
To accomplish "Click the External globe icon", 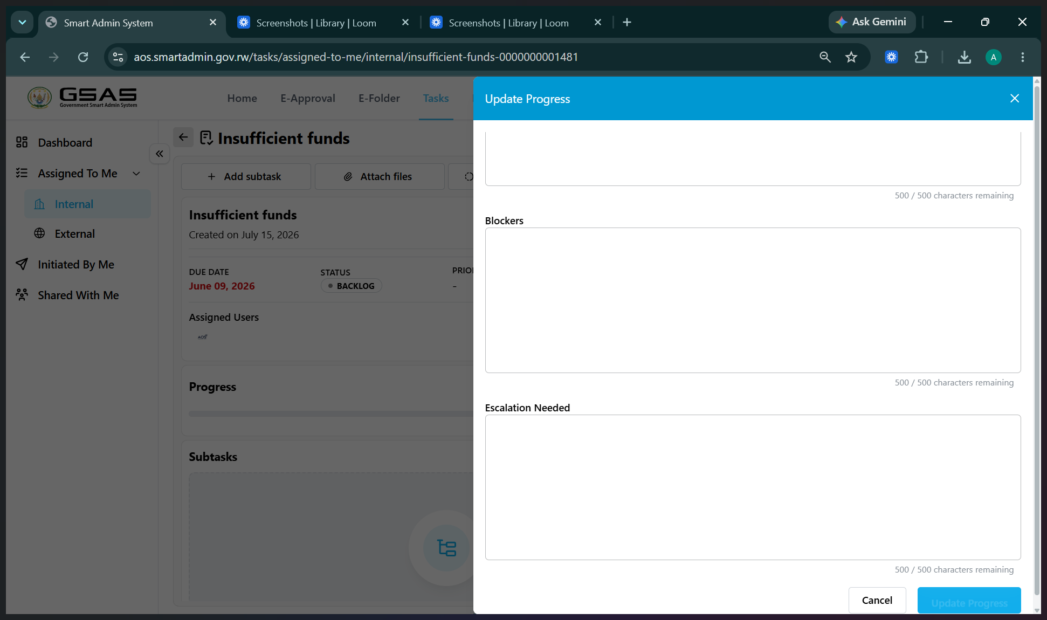I will pos(39,233).
